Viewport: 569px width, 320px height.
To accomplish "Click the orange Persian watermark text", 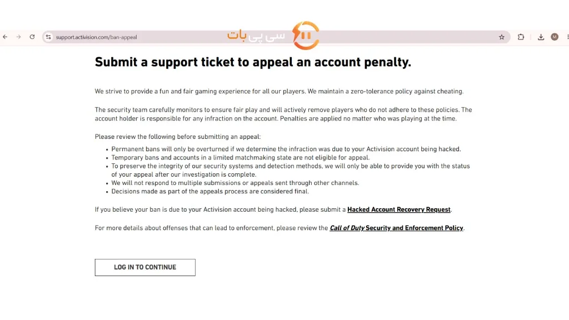I will [x=256, y=36].
